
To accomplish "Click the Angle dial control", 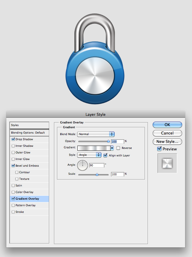I will pyautogui.click(x=82, y=165).
